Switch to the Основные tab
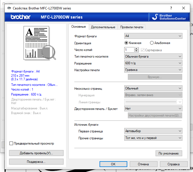Viewport: 193px width, 172px height. tap(78, 27)
